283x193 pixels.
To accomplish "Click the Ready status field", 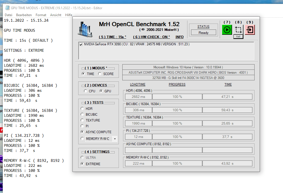I will coord(204,33).
